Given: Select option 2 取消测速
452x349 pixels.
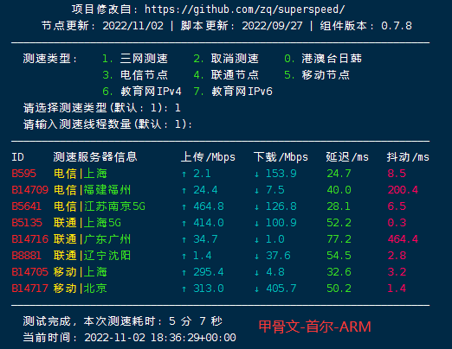Looking at the screenshot, I should pyautogui.click(x=226, y=59).
